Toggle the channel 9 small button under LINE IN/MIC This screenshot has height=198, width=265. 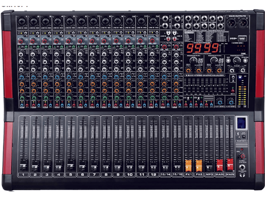coord(121,33)
